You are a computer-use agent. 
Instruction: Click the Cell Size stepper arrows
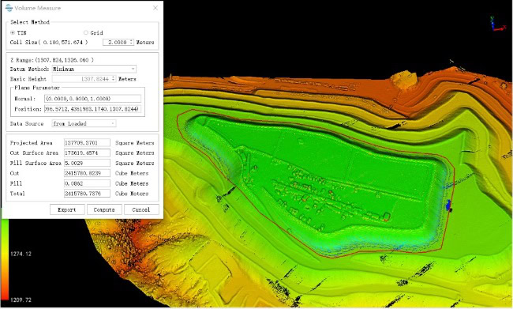click(132, 42)
